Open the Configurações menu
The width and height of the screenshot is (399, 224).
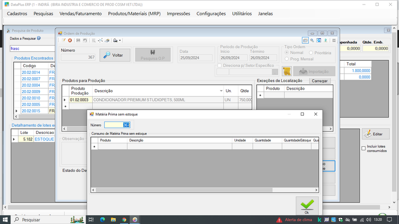pos(211,14)
